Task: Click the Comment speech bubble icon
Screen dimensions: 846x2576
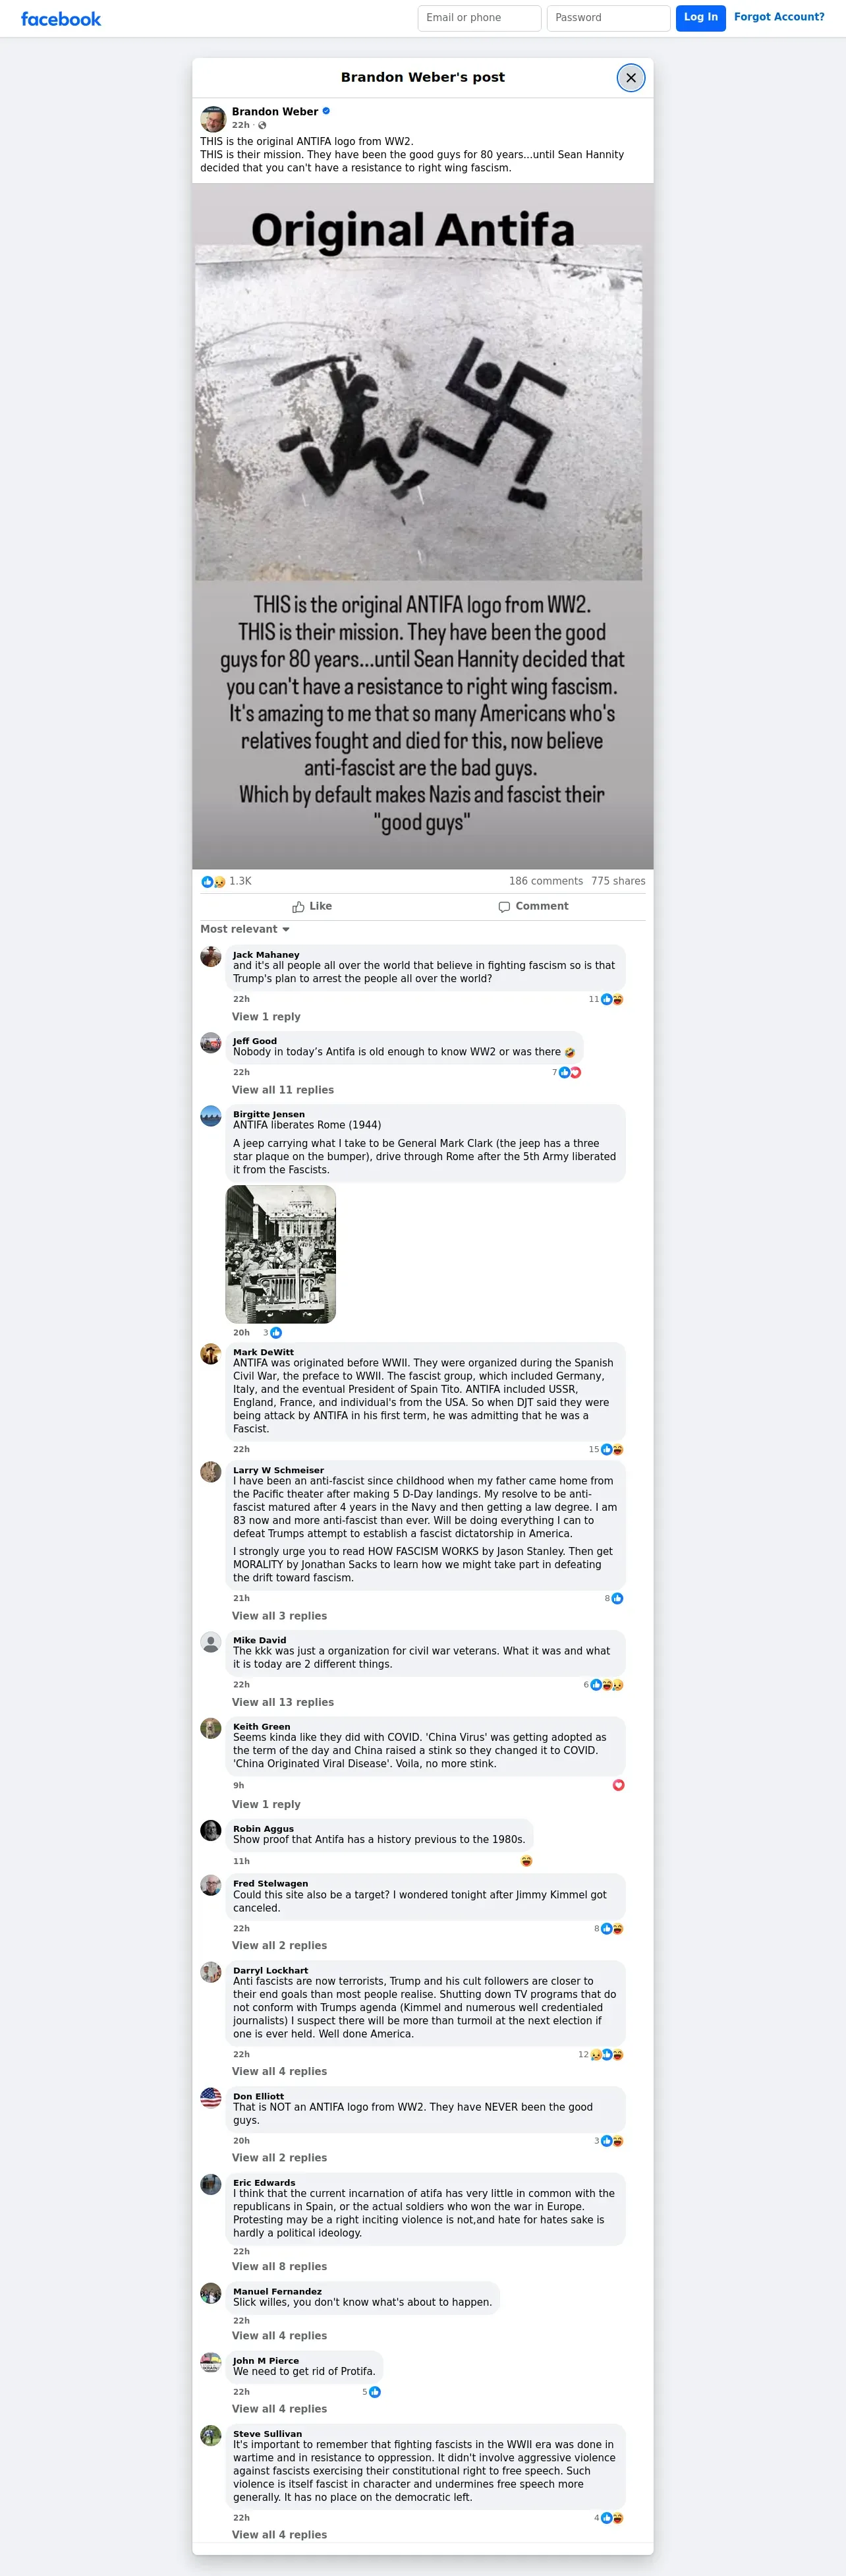Action: (504, 907)
